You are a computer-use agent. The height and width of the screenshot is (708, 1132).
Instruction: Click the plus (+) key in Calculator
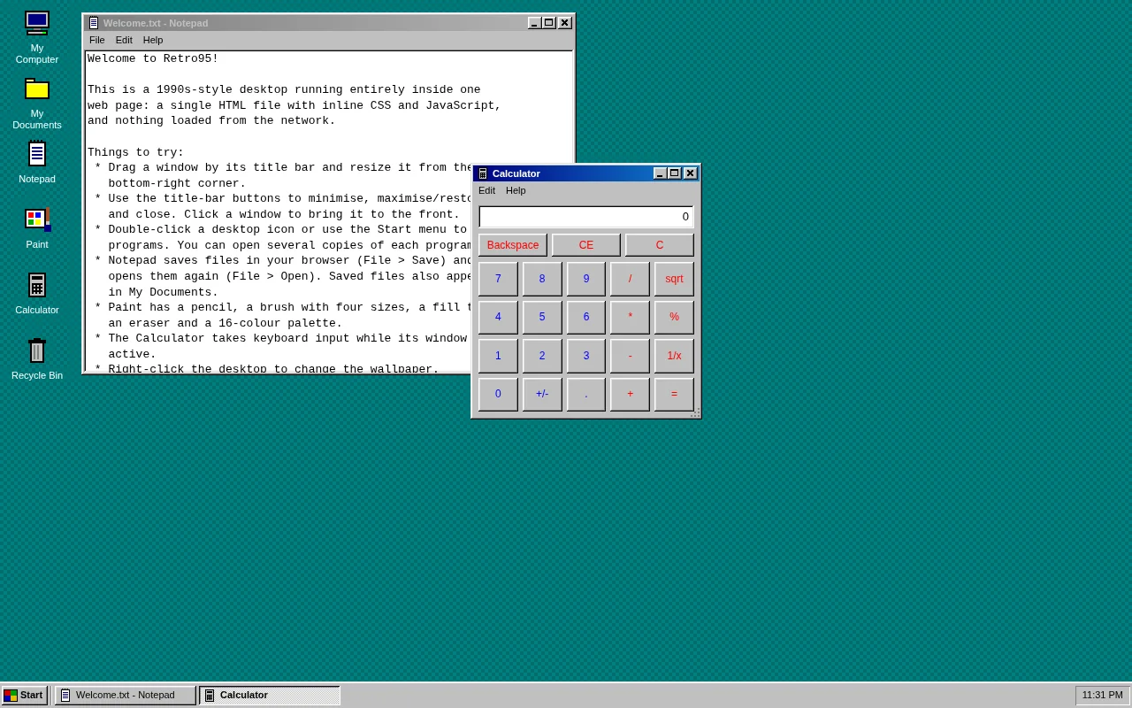631,395
